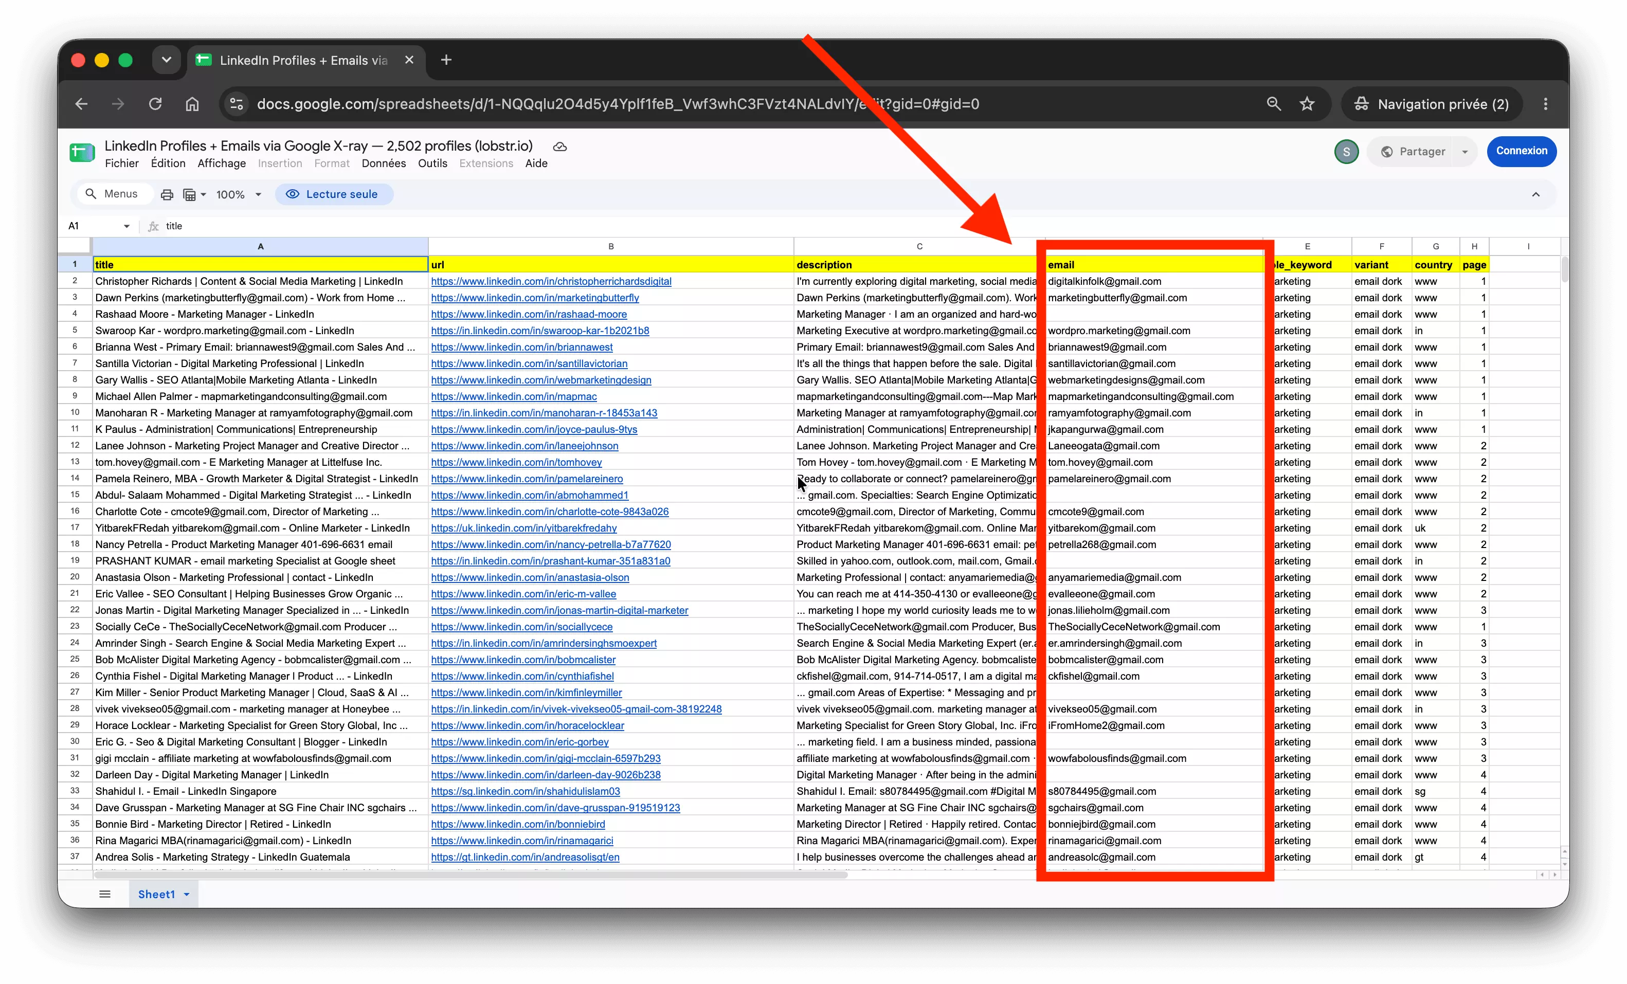Click the address bar URL
The height and width of the screenshot is (984, 1627).
coord(618,104)
